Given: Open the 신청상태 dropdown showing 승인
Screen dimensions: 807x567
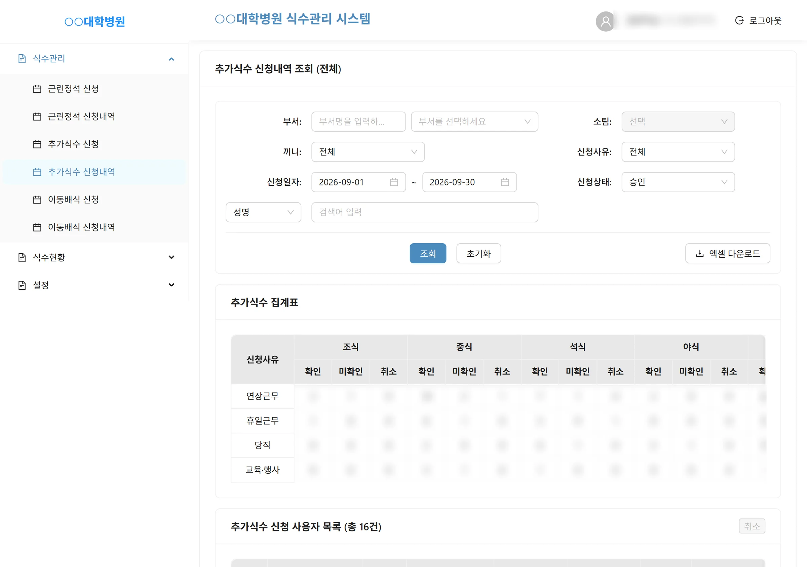Looking at the screenshot, I should pos(678,182).
